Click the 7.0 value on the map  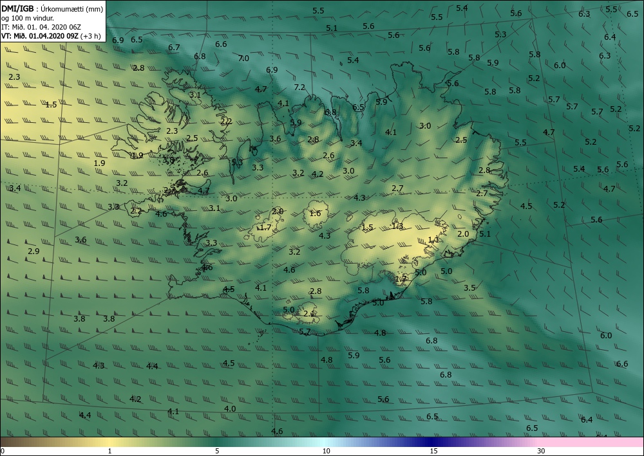tap(243, 59)
